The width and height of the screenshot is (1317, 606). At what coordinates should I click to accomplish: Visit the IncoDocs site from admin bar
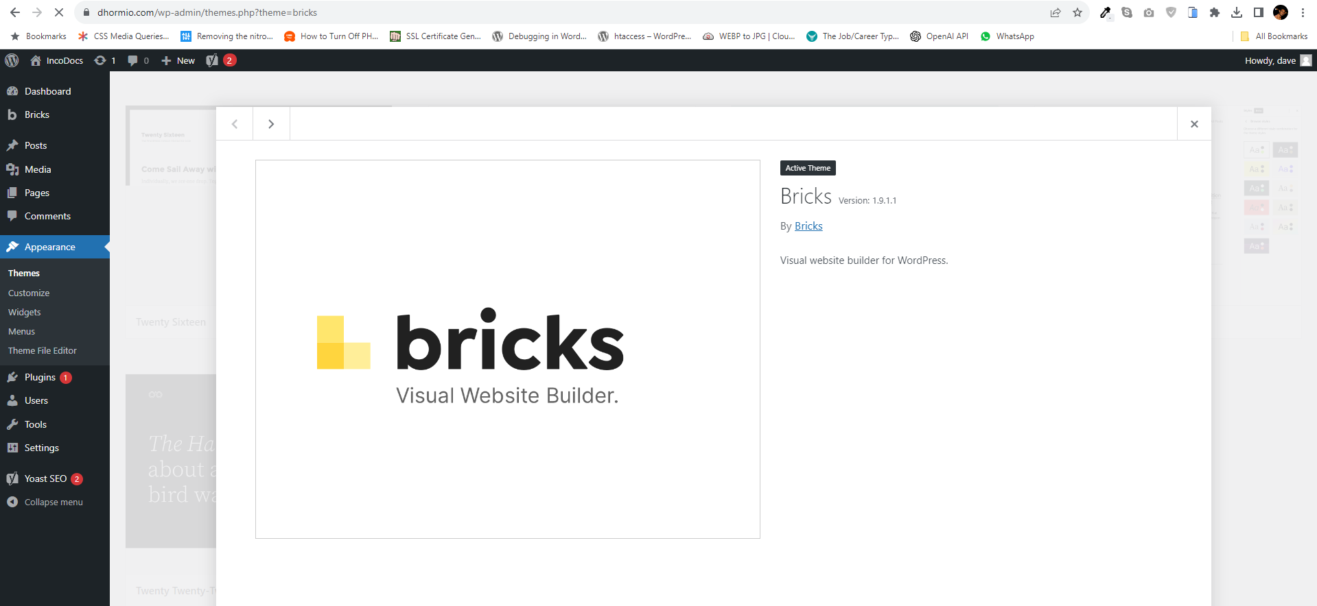click(x=57, y=60)
